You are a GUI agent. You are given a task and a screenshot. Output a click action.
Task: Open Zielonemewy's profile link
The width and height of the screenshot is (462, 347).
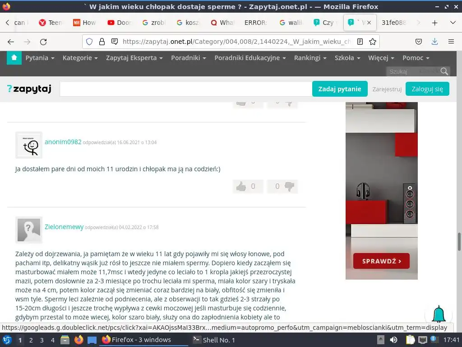64,227
